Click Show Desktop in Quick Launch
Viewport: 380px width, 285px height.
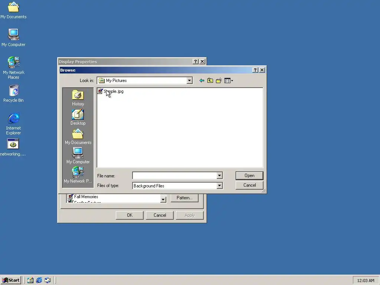(30, 280)
